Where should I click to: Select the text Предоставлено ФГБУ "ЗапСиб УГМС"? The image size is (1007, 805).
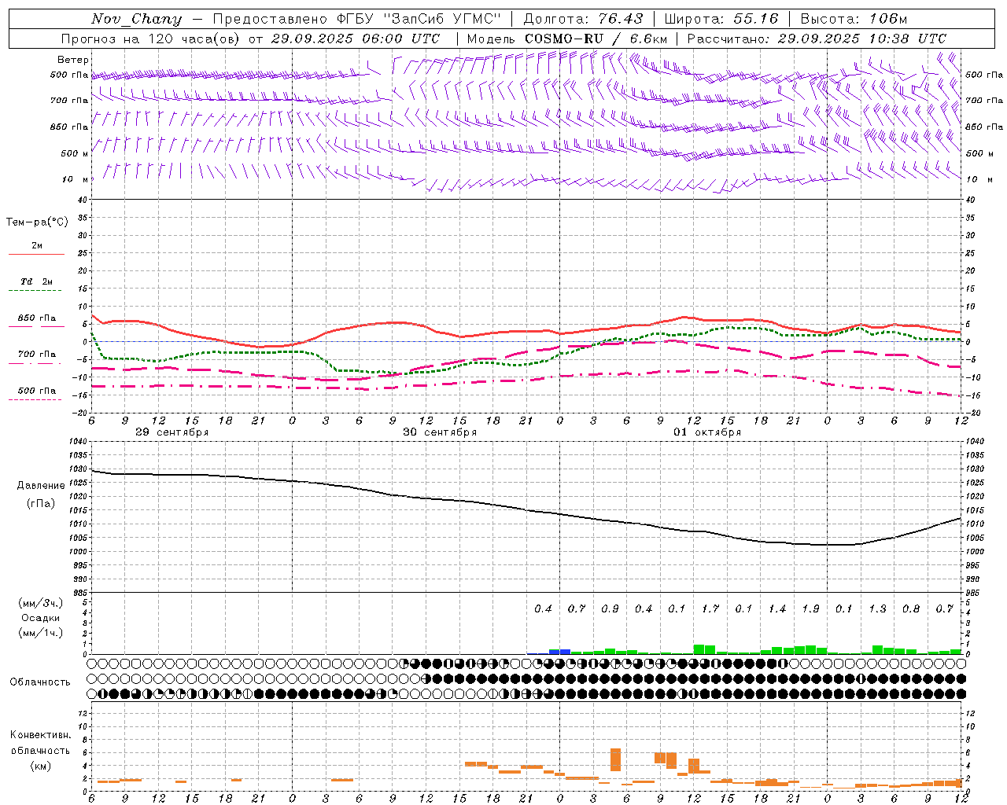[357, 19]
